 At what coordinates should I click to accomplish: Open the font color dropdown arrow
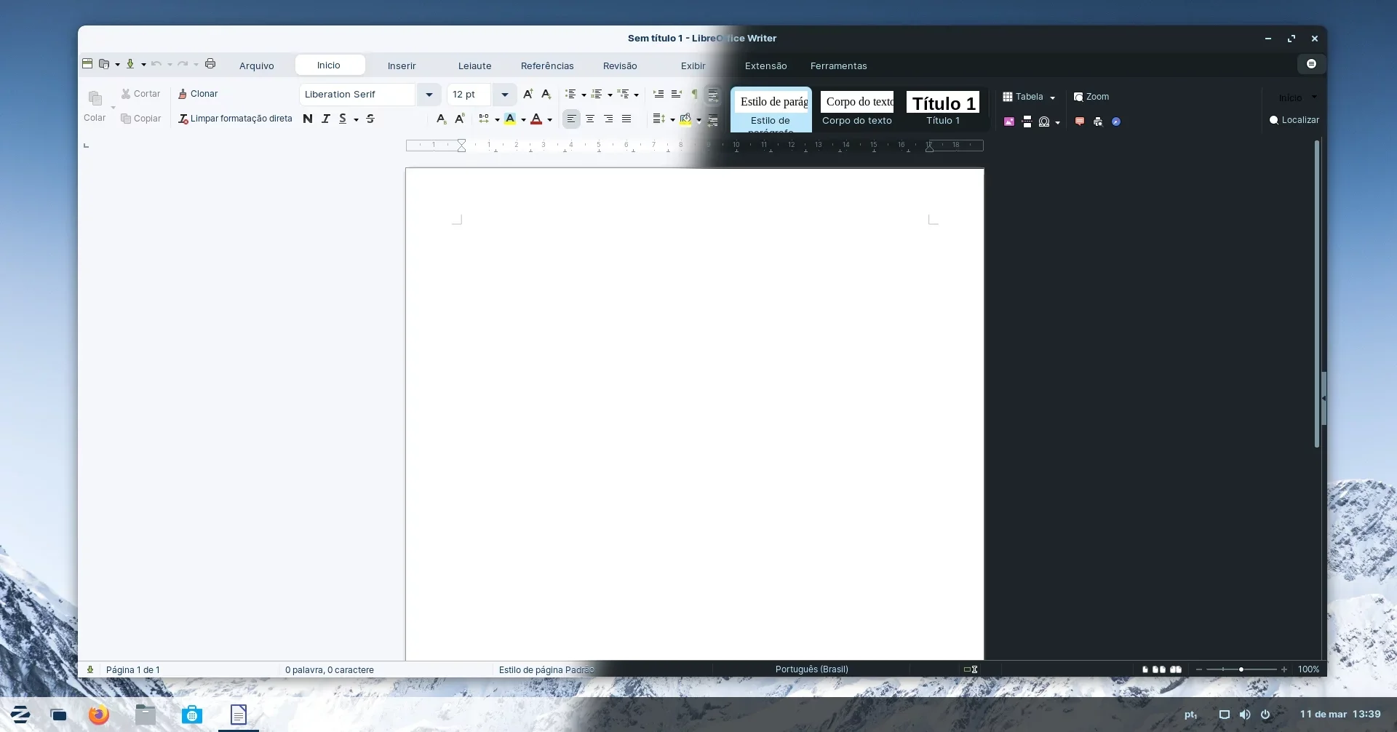click(549, 119)
